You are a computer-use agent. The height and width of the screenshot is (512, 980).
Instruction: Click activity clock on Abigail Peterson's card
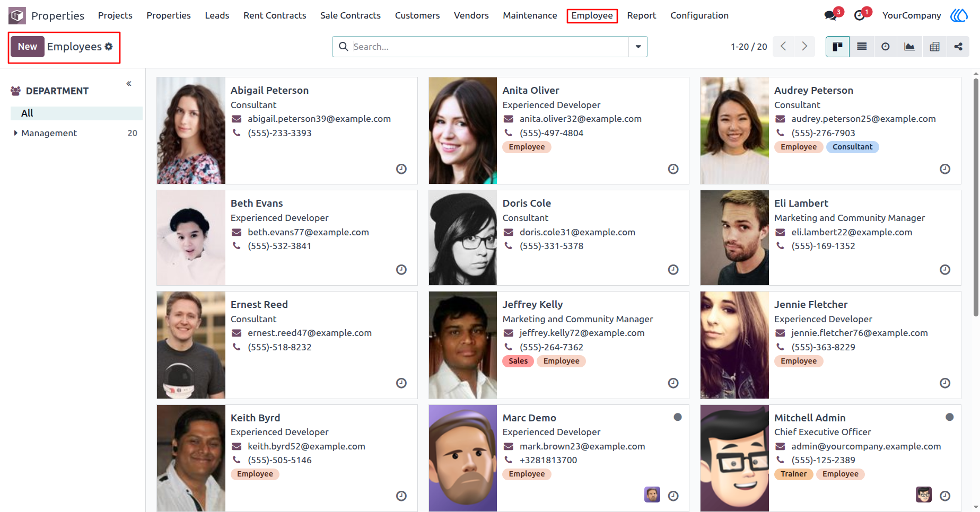pos(401,169)
